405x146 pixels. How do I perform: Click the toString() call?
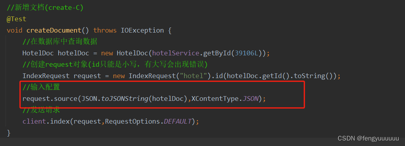coord(312,76)
